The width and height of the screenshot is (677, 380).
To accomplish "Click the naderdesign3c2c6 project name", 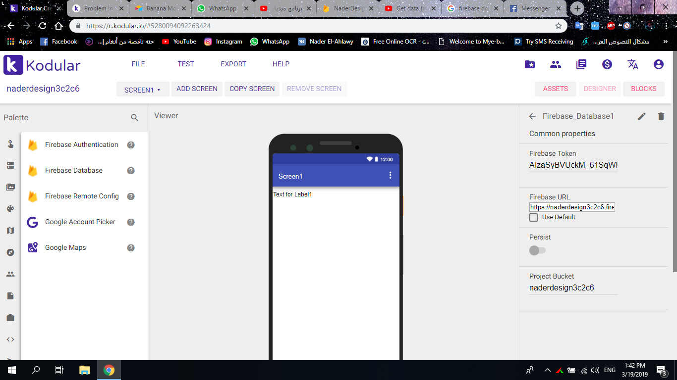I will (x=43, y=89).
